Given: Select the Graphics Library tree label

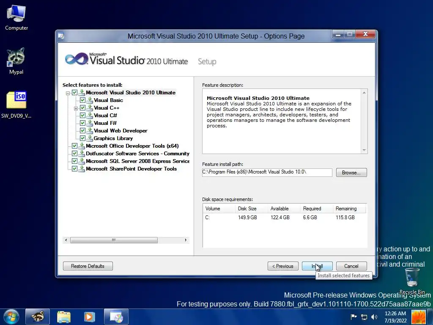Looking at the screenshot, I should pyautogui.click(x=113, y=138).
